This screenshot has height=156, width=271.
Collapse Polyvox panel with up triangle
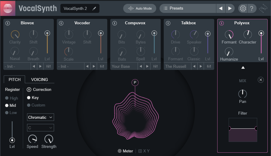click(x=243, y=67)
